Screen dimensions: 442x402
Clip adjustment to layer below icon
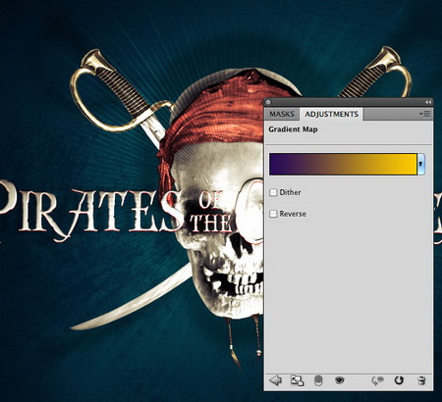click(x=318, y=380)
